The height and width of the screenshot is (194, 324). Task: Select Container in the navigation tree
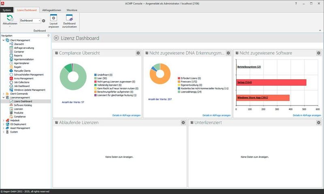(19, 52)
